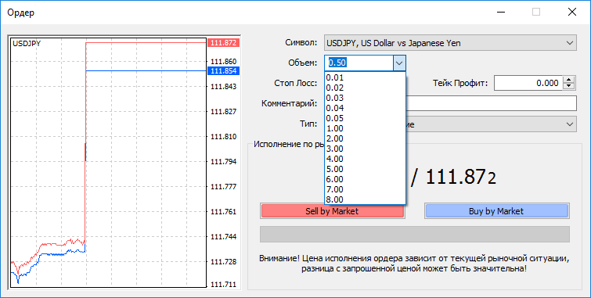Click the Тейк Профит value field
This screenshot has height=298, width=591.
(528, 83)
